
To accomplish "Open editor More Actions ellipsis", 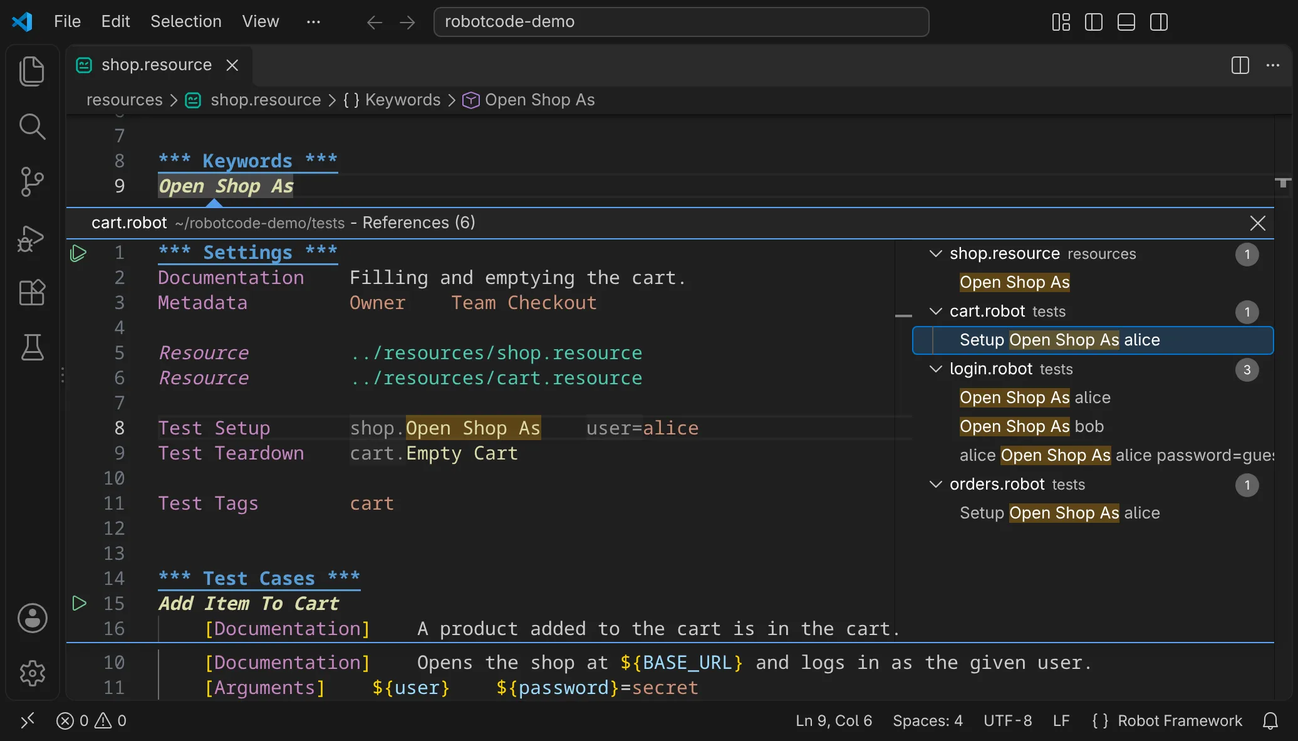I will 1272,65.
